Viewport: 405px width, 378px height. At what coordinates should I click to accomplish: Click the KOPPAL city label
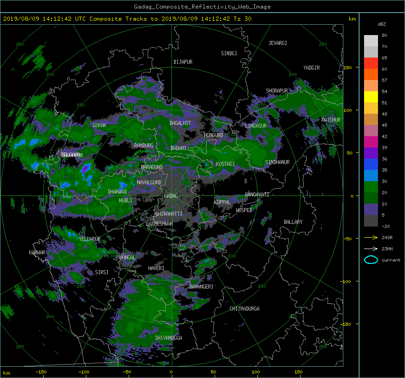tap(222, 202)
